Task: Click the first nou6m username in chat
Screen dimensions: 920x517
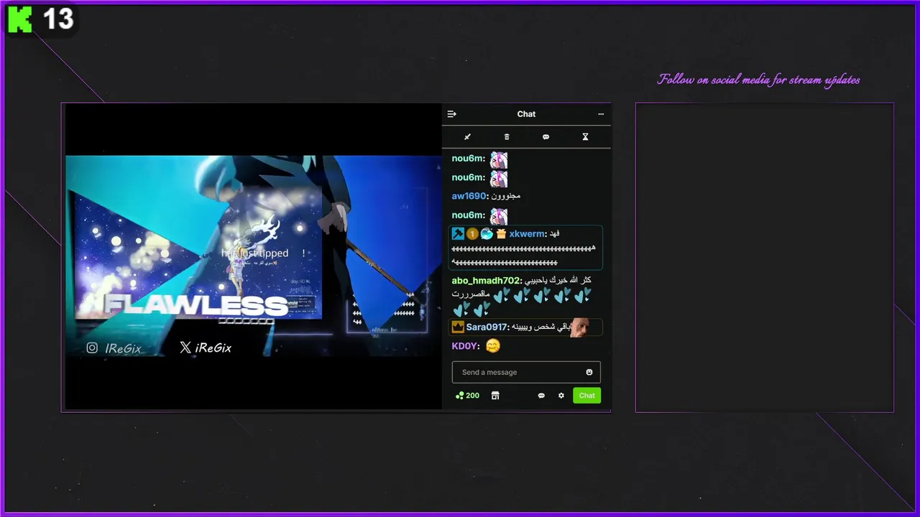Action: (469, 159)
